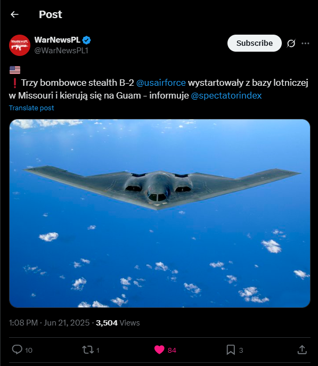318x366 pixels.
Task: Open repost options via the retweet icon
Action: (88, 350)
